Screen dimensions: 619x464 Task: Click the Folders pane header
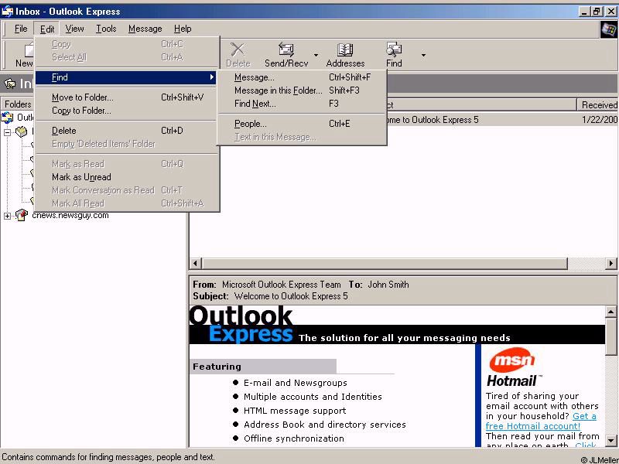(x=18, y=104)
